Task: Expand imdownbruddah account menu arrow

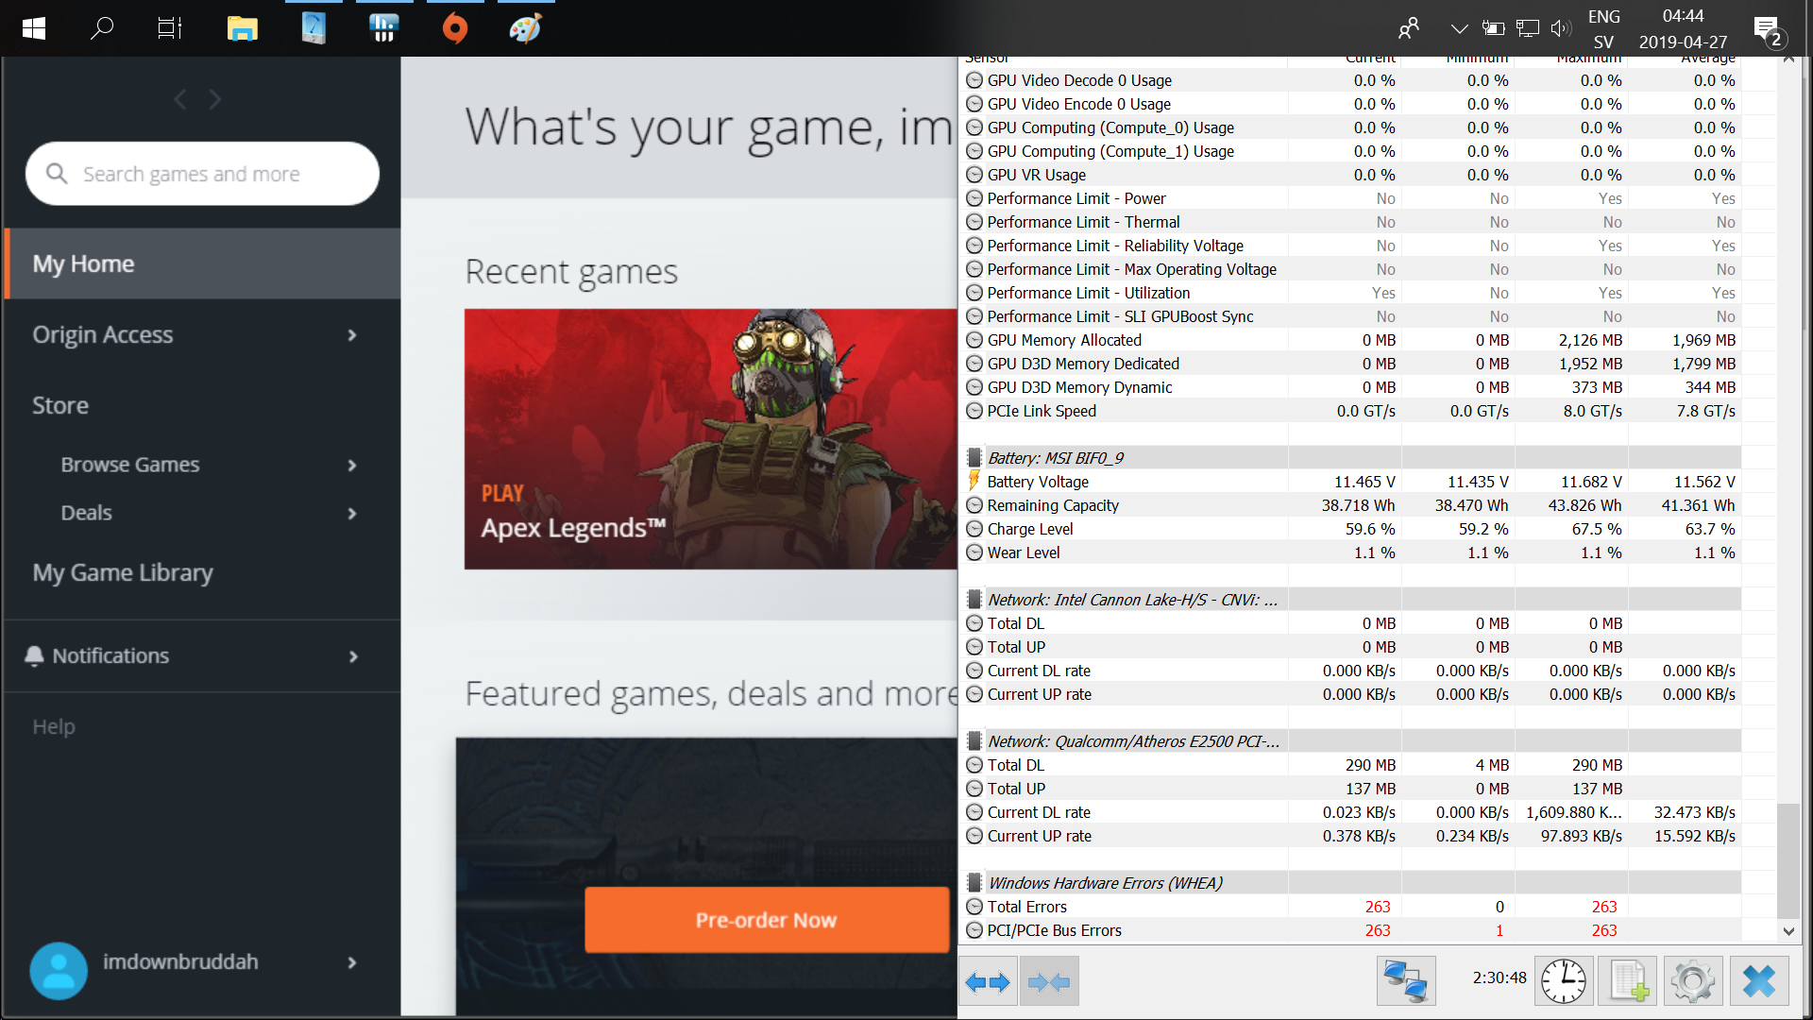Action: 352,962
